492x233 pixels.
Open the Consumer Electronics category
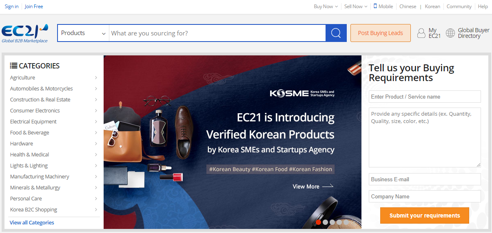coord(35,110)
